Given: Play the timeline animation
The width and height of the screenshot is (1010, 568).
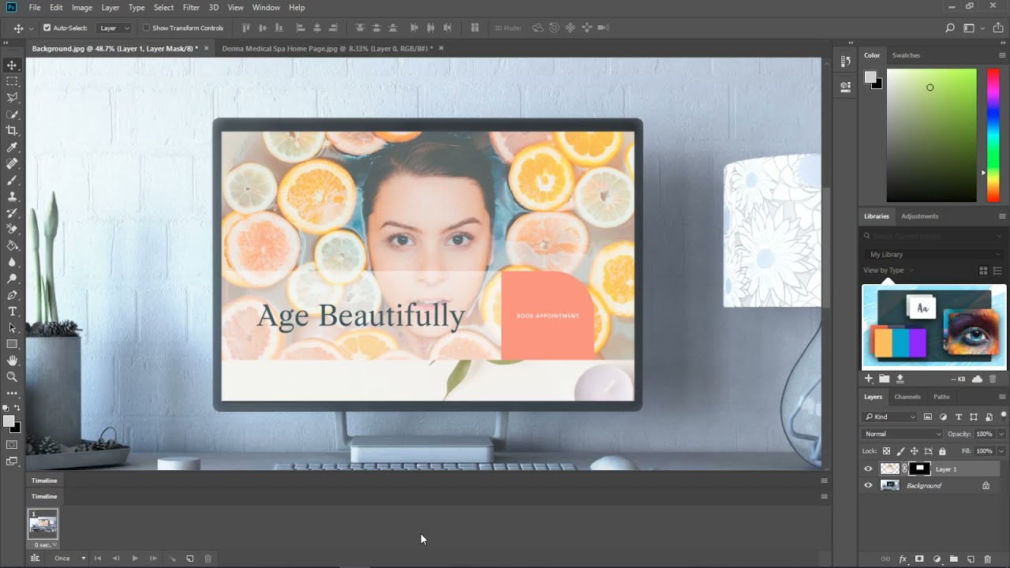Looking at the screenshot, I should (x=135, y=558).
